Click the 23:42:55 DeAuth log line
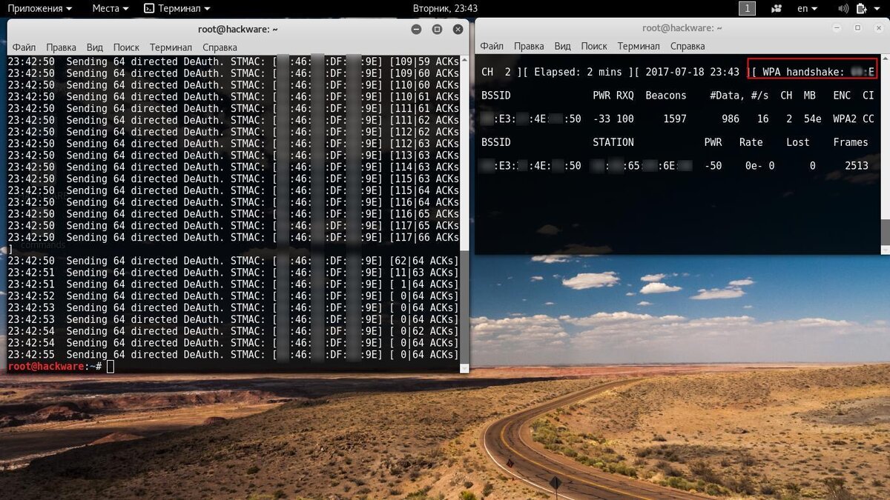890x500 pixels. tap(234, 355)
